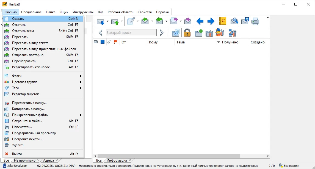Click the write new message quill icon
Viewport: 315px width, 169px height.
(131, 21)
